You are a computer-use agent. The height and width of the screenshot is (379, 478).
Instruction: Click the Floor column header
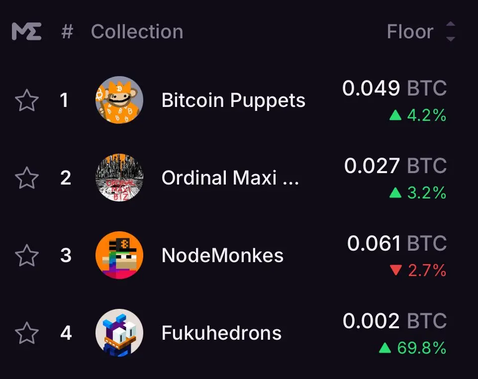coord(410,31)
